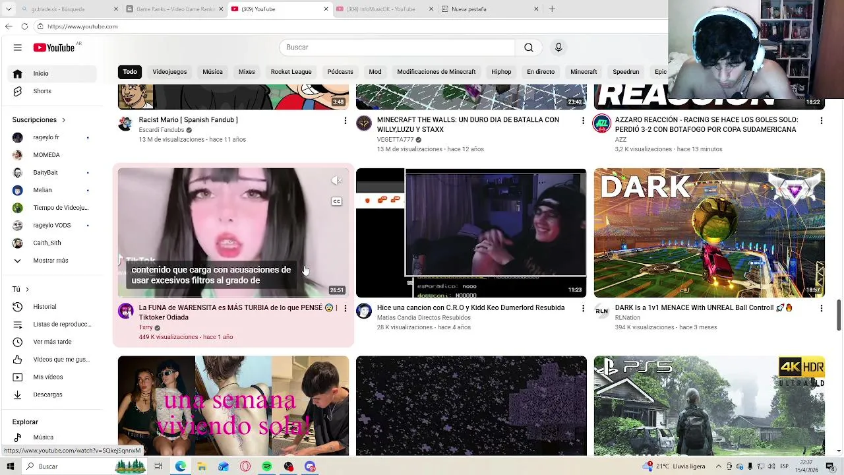This screenshot has width=844, height=475.
Task: Open Música under Explorar
Action: tap(53, 437)
